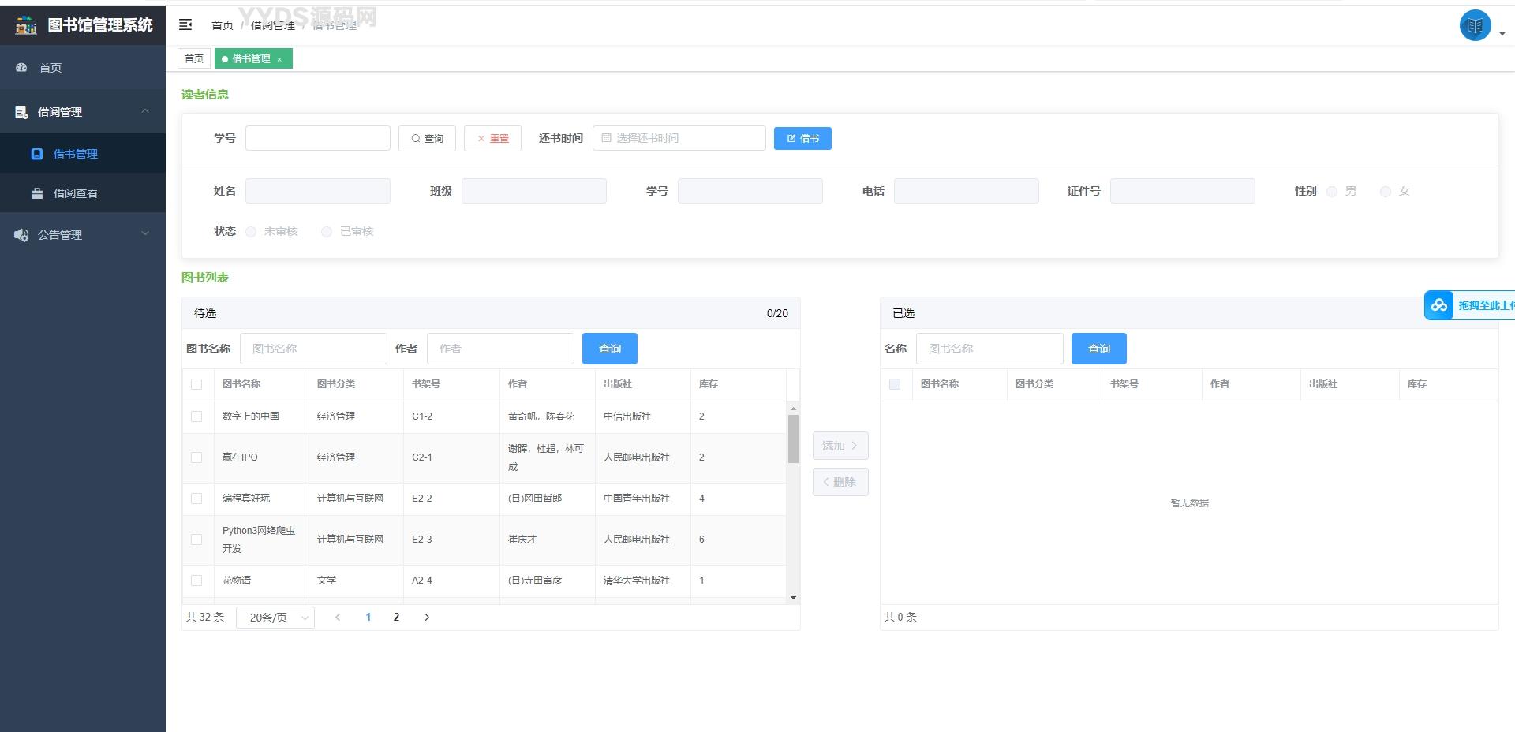Close the 借书管理 tab with its x
This screenshot has width=1515, height=732.
279,59
